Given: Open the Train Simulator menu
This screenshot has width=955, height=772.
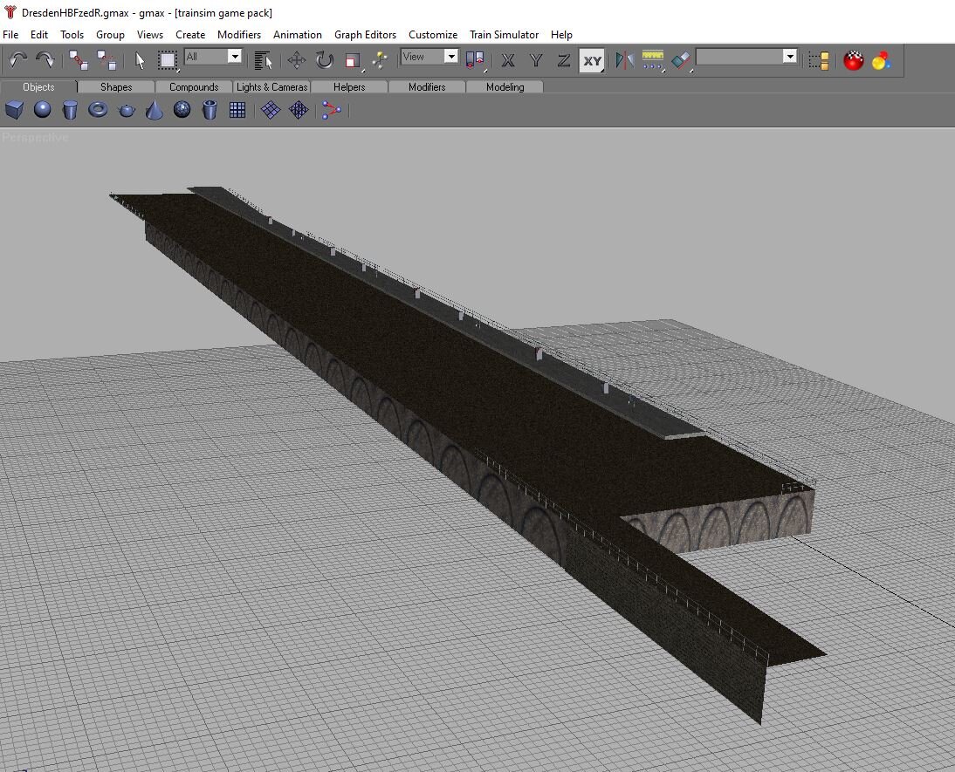Looking at the screenshot, I should coord(504,35).
